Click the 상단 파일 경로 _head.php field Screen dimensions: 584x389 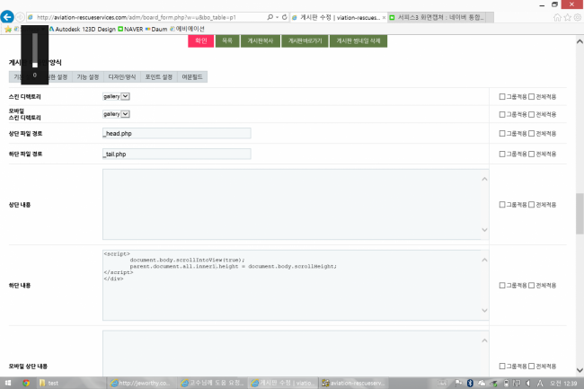click(176, 133)
